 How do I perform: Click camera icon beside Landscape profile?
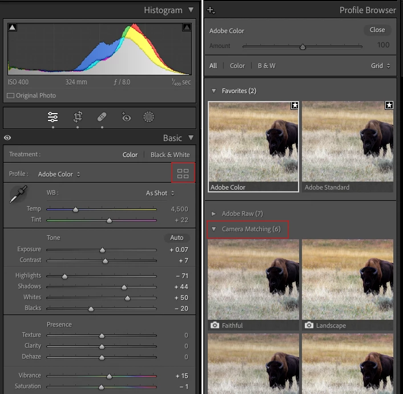pyautogui.click(x=309, y=325)
